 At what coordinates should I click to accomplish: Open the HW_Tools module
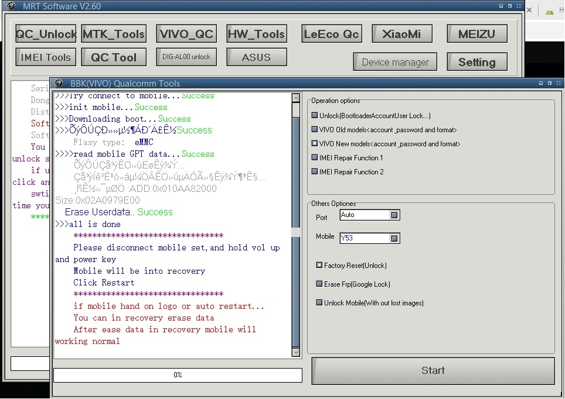(257, 34)
